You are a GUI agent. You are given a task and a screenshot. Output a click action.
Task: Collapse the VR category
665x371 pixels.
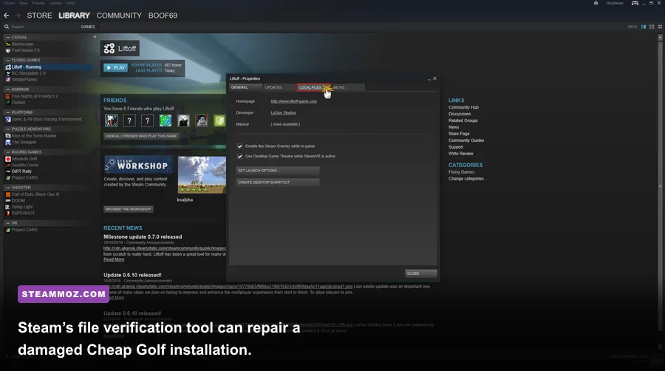[x=7, y=223]
